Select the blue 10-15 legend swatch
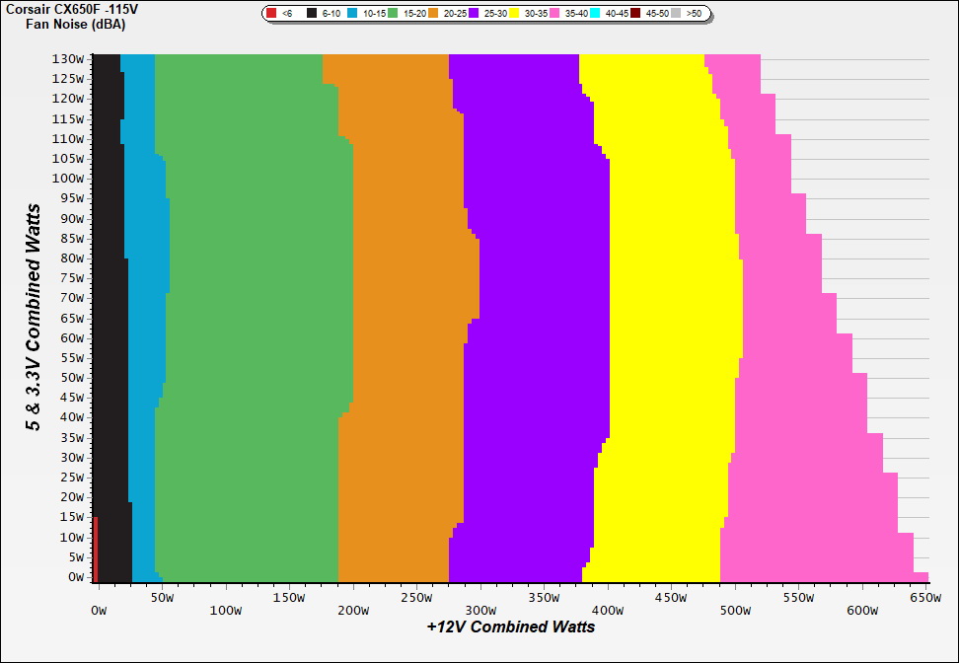Image resolution: width=959 pixels, height=663 pixels. (353, 14)
